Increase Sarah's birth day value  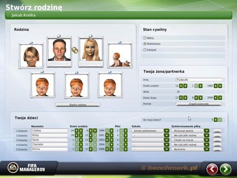[81, 140]
